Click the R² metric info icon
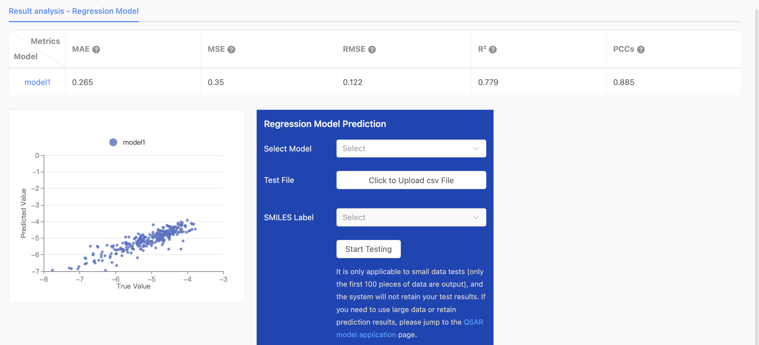This screenshot has width=759, height=345. [x=493, y=49]
